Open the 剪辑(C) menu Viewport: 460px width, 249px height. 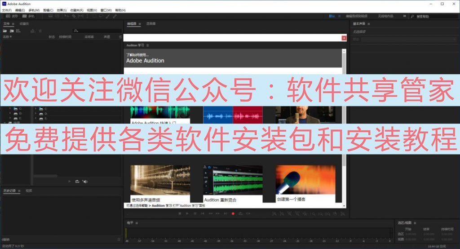click(x=48, y=10)
